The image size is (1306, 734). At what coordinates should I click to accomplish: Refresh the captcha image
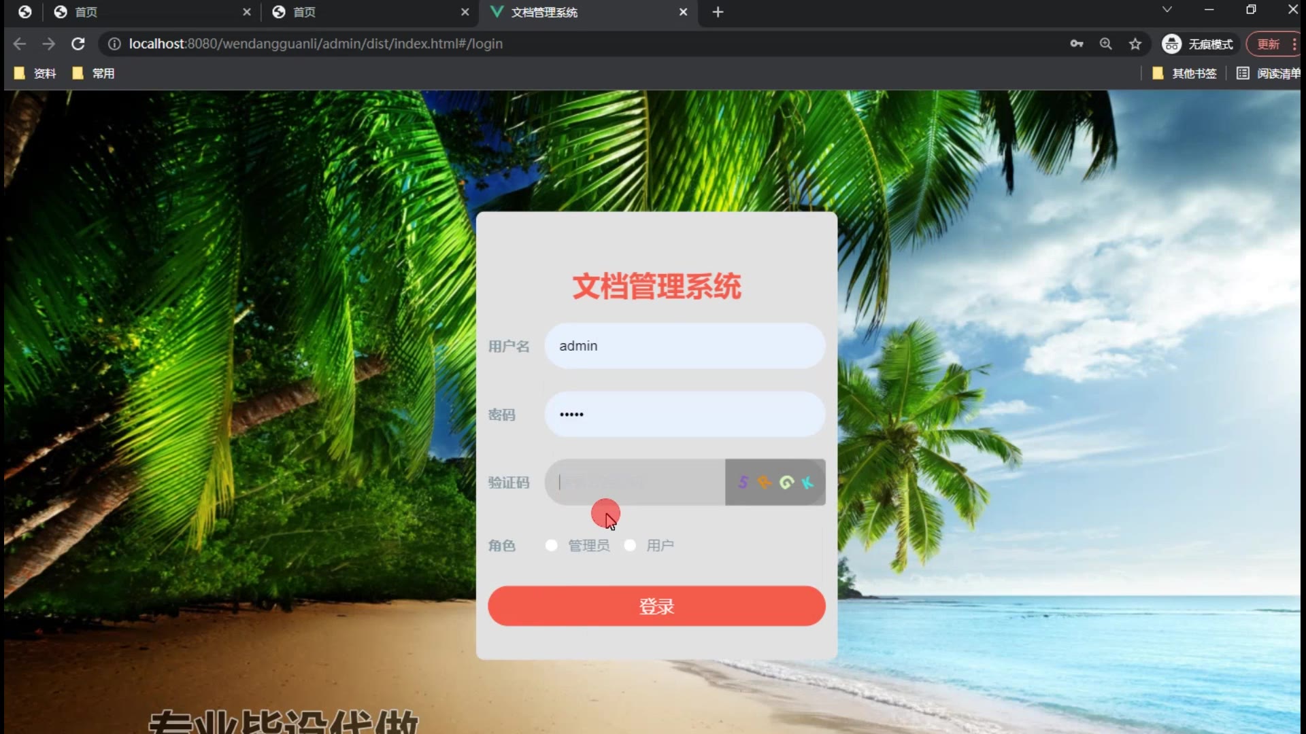pyautogui.click(x=775, y=483)
